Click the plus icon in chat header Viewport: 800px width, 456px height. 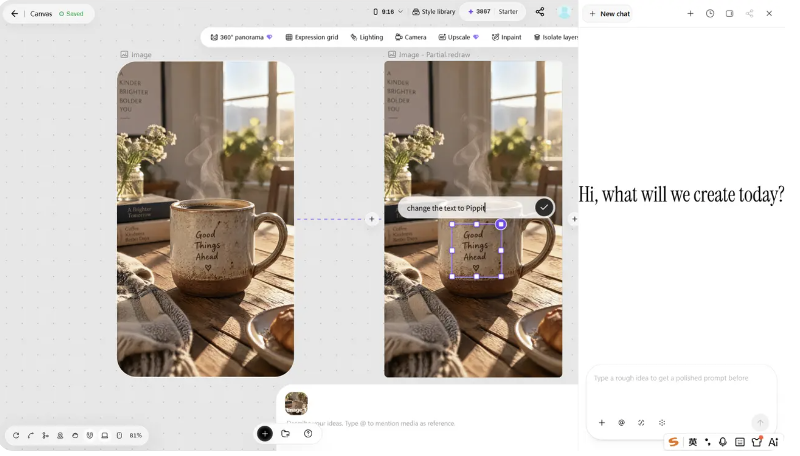(x=690, y=14)
